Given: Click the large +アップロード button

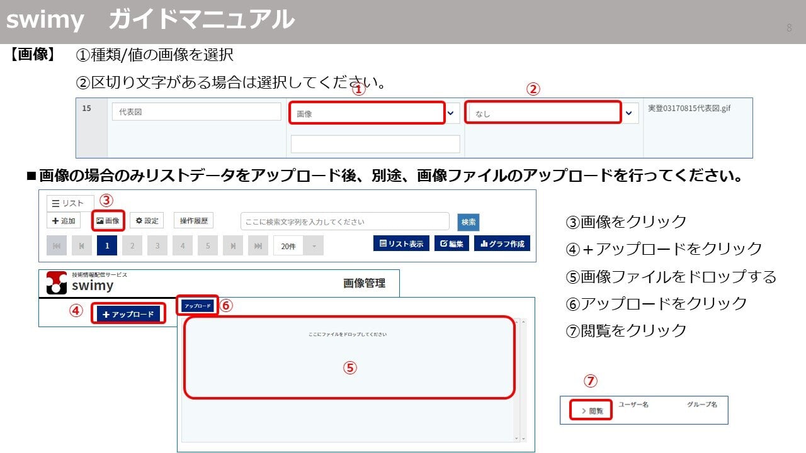Looking at the screenshot, I should point(128,314).
